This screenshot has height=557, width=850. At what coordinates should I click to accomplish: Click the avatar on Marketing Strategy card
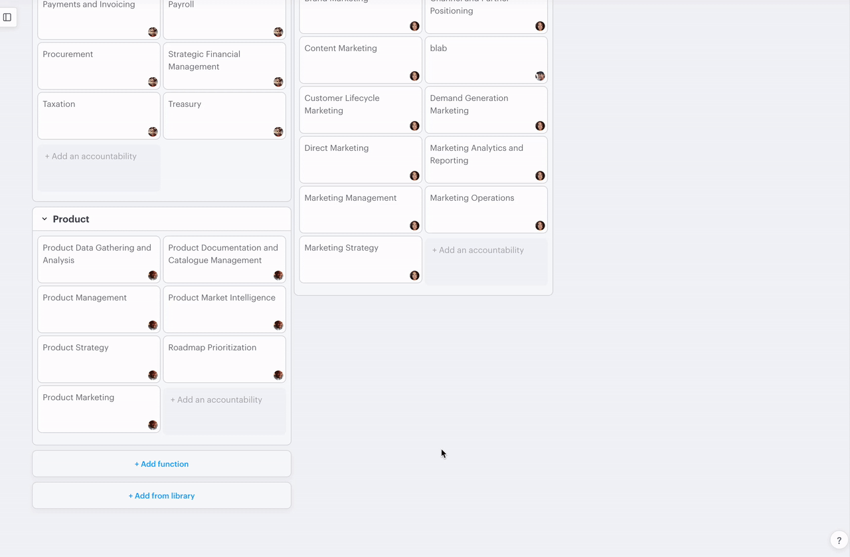414,276
